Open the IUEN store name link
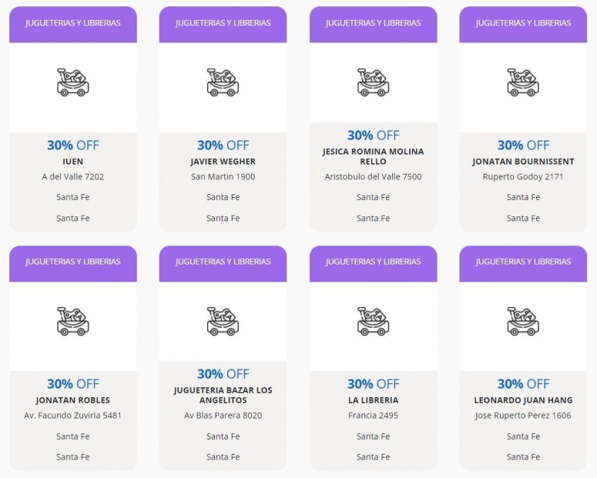 (x=73, y=162)
